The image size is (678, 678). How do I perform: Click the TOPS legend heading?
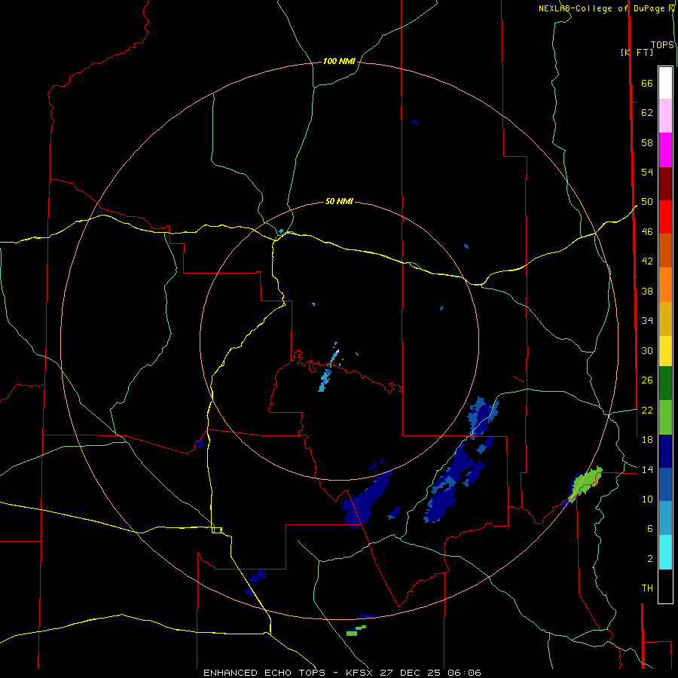pyautogui.click(x=662, y=44)
